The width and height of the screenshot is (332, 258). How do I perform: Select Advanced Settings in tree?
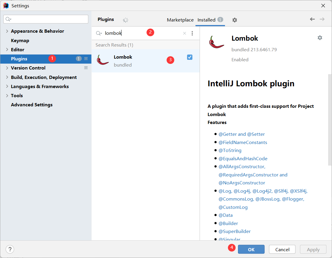[32, 105]
